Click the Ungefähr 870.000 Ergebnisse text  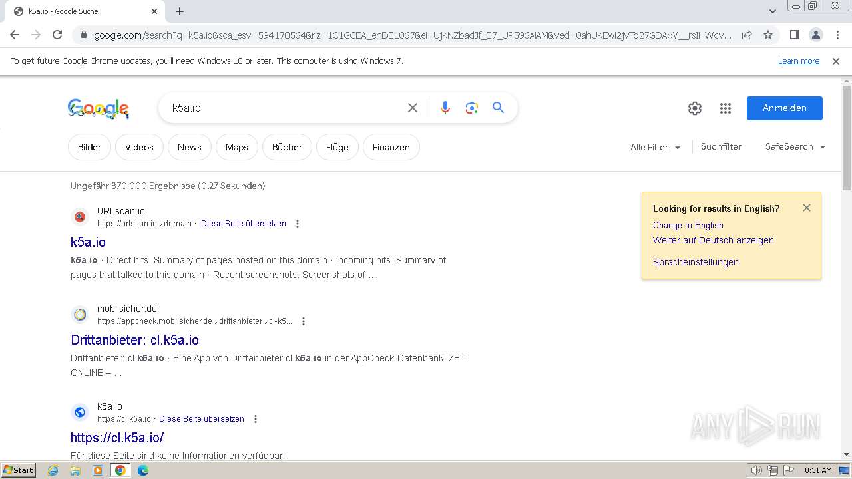[168, 186]
